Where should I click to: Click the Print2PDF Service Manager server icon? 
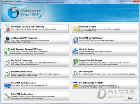(75, 40)
